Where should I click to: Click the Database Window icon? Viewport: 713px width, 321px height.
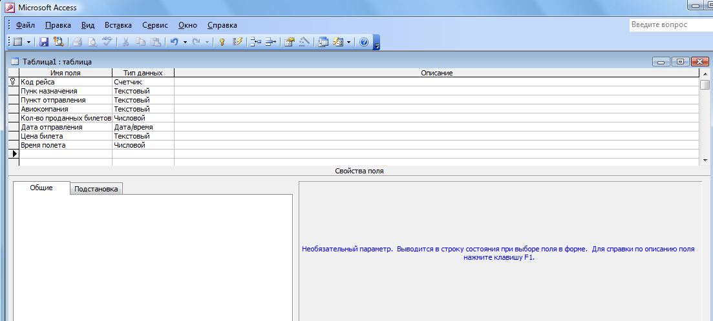pos(323,42)
